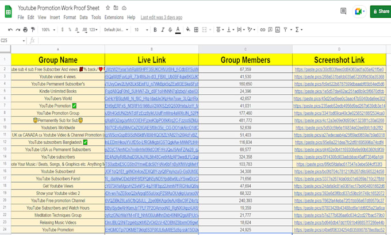Open the Extensions menu
391x235 pixels.
tap(114, 17)
